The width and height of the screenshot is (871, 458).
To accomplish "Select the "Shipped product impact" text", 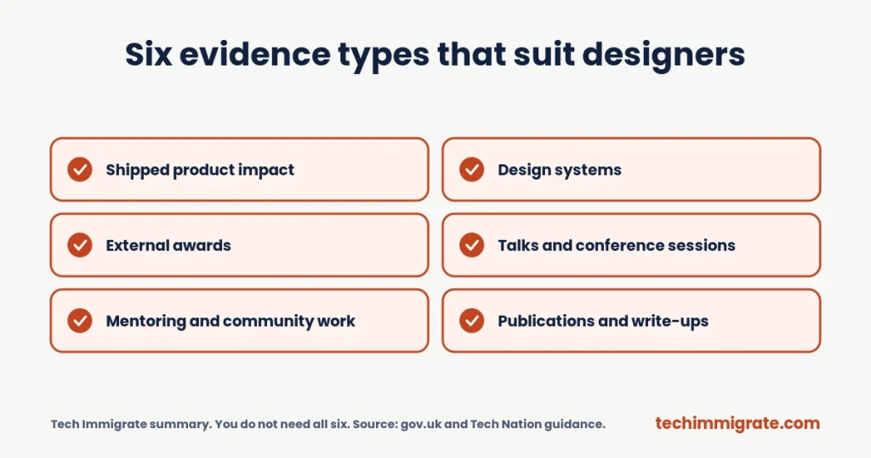I will (200, 170).
